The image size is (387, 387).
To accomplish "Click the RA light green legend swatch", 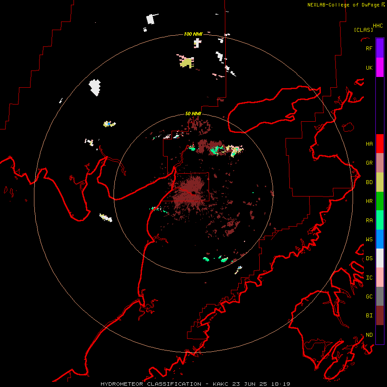I will 380,220.
